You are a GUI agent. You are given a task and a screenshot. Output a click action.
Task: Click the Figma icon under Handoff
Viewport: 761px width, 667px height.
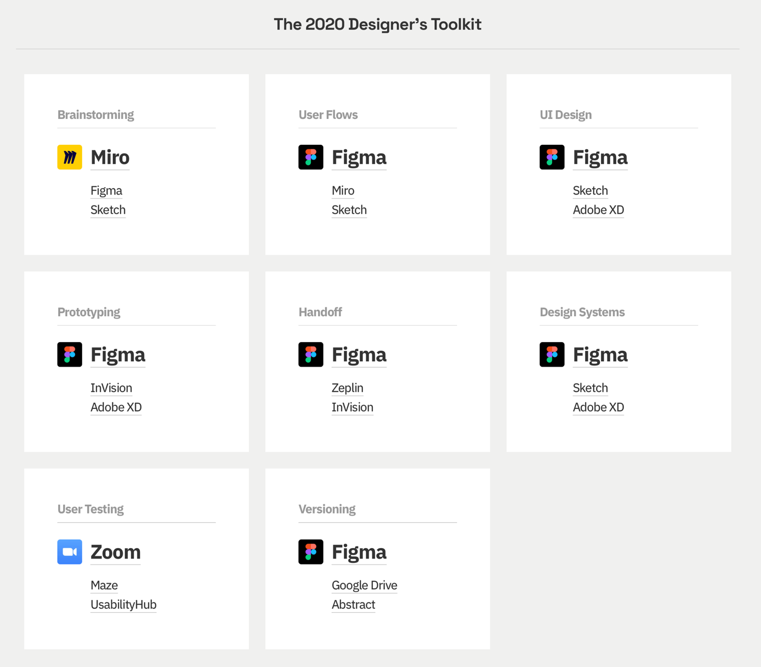311,354
